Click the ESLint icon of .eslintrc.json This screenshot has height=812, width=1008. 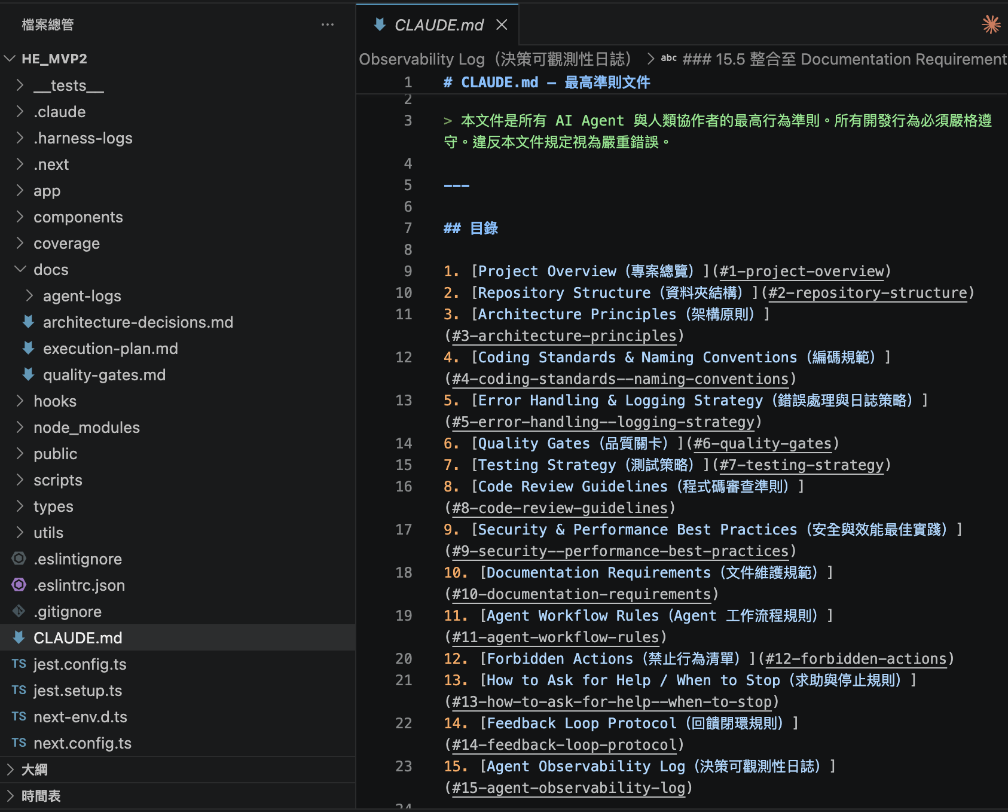coord(19,585)
